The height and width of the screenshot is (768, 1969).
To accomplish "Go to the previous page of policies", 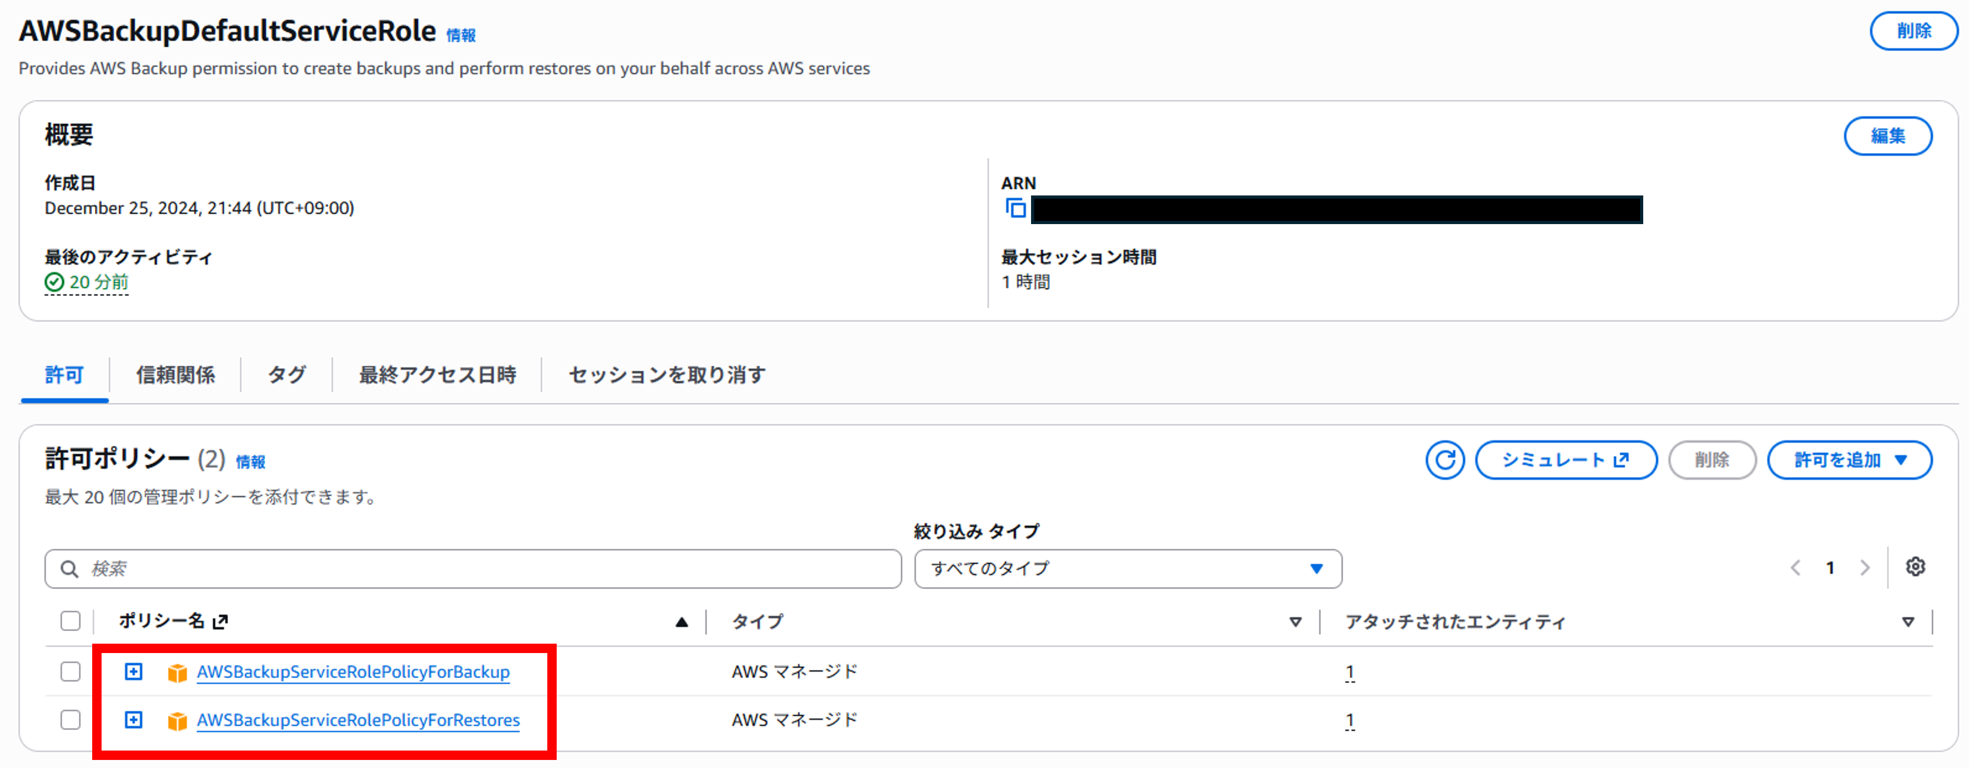I will click(x=1795, y=568).
